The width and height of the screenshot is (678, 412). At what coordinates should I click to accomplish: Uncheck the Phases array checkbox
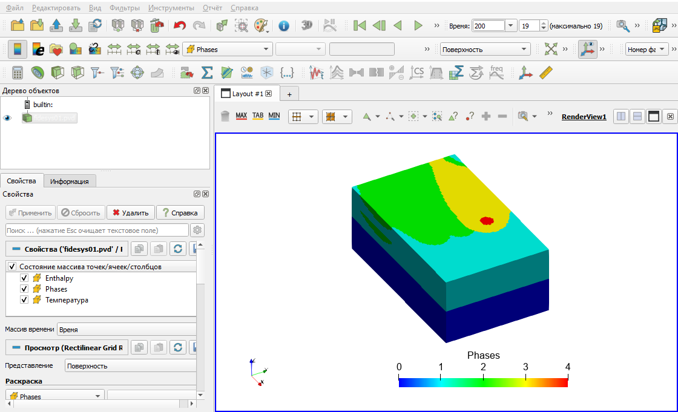24,289
